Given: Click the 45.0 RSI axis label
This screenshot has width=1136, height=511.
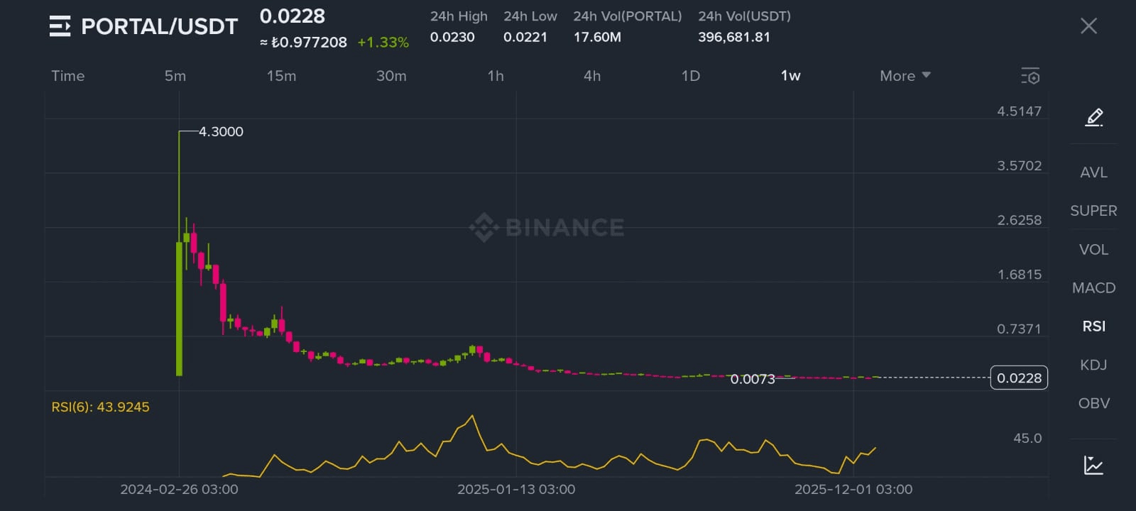Looking at the screenshot, I should coord(1027,439).
